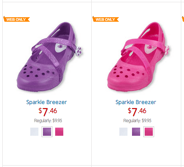Click the $7.46 price under the pink shoe

[x=137, y=112]
